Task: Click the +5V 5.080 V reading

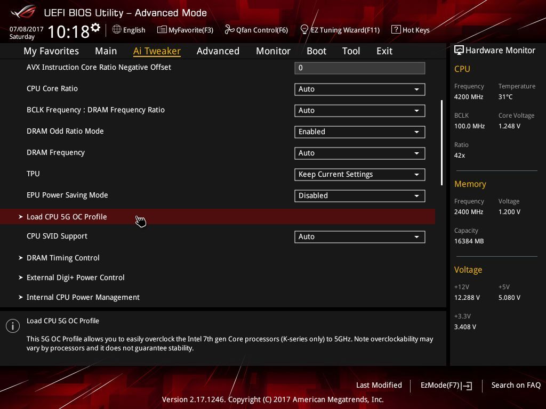Action: point(509,297)
